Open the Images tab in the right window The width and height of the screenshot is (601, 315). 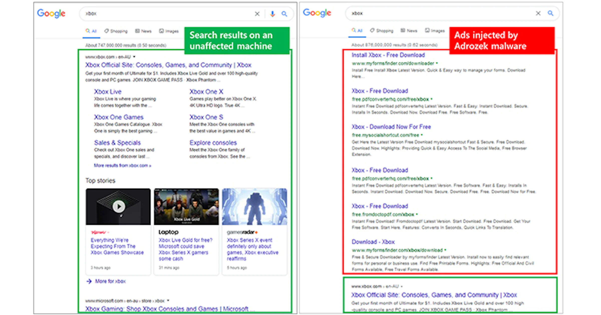click(435, 31)
